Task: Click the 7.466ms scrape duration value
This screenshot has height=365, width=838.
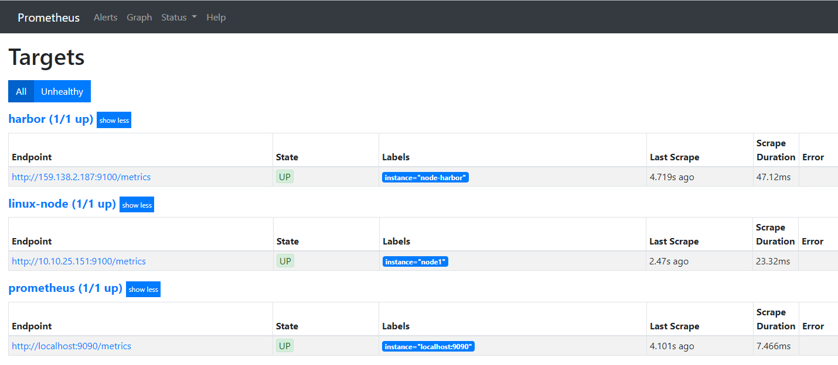Action: click(x=774, y=346)
